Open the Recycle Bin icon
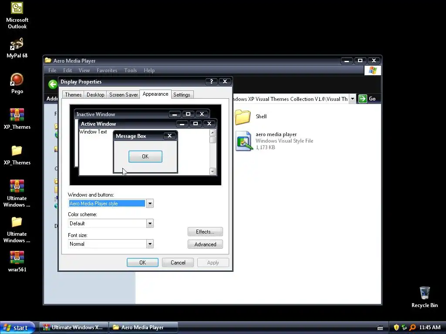 (x=425, y=293)
